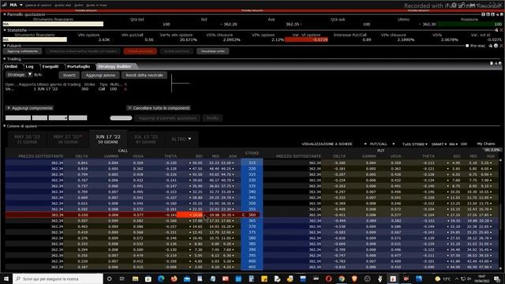This screenshot has width=505, height=284.
Task: Click the 365 strike cell
Action: click(x=252, y=221)
